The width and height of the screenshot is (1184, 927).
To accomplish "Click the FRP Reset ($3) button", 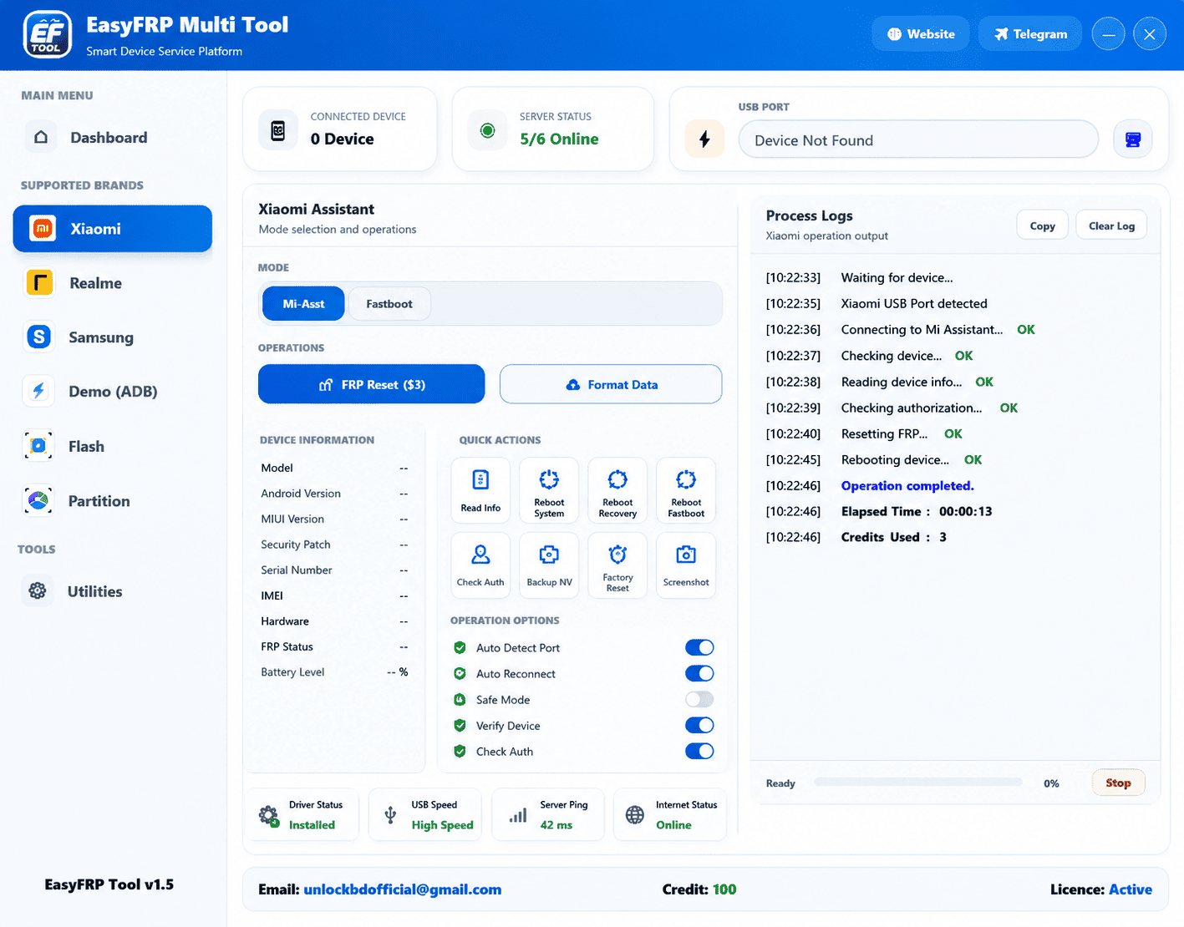I will (372, 384).
